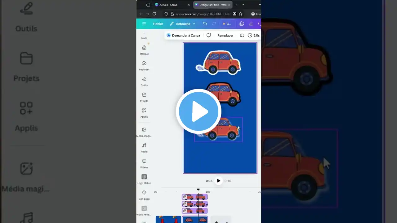397x223 pixels.
Task: Open the Logo Maker app
Action: pos(144,179)
